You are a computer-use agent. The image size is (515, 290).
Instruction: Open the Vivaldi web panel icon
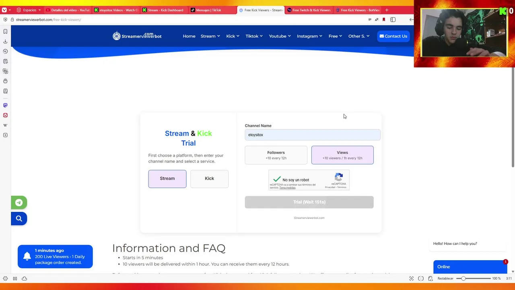tap(5, 115)
